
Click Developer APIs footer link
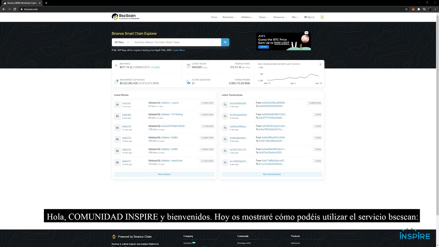click(244, 243)
